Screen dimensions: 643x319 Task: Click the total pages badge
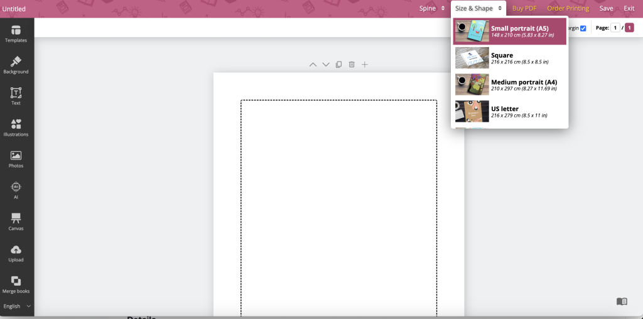tap(629, 28)
